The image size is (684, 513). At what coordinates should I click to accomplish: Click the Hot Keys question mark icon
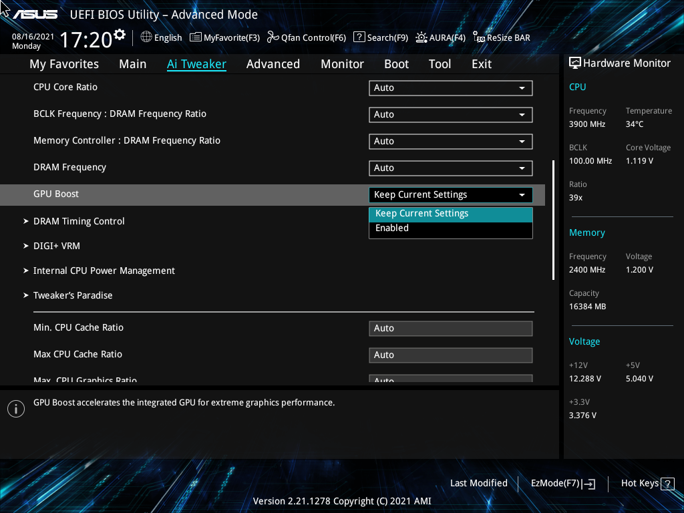point(667,484)
